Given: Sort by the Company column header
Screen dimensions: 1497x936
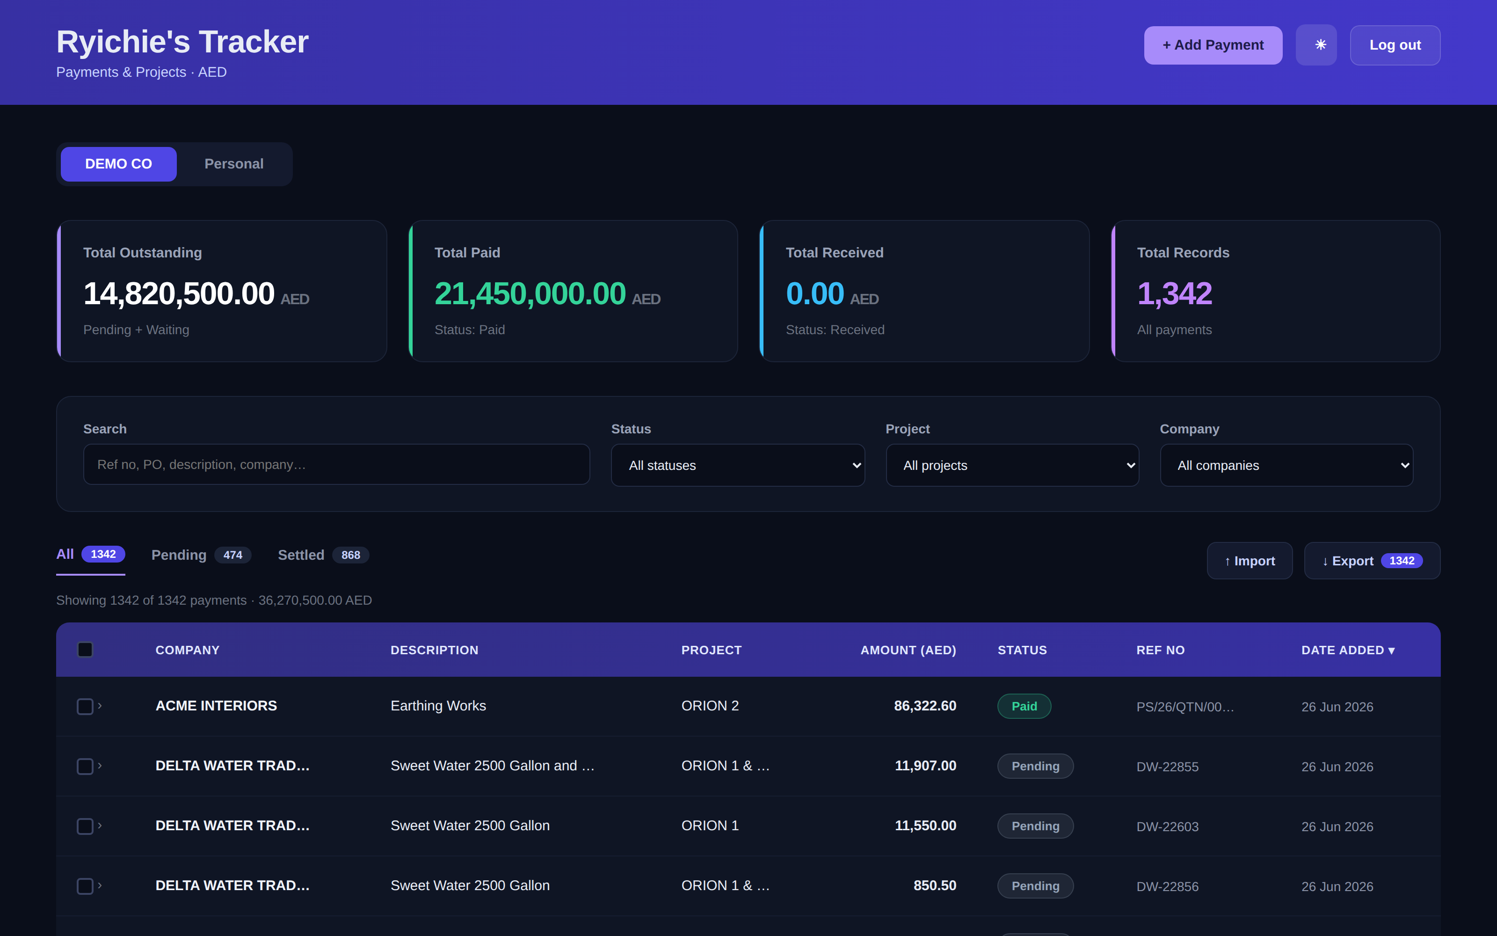Looking at the screenshot, I should [x=188, y=650].
